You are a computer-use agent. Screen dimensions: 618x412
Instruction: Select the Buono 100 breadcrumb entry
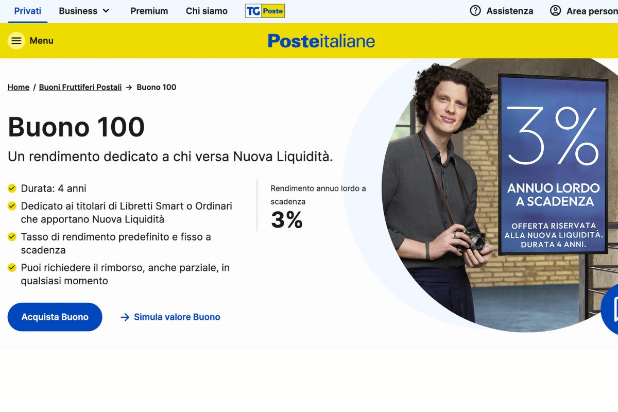pos(156,87)
